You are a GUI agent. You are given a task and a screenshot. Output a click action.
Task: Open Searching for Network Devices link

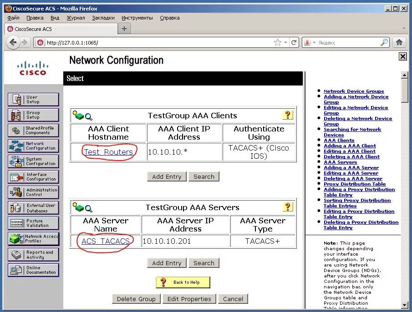352,132
